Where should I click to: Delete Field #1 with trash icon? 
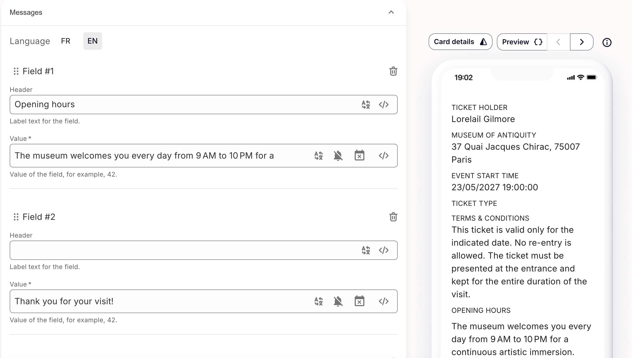393,71
